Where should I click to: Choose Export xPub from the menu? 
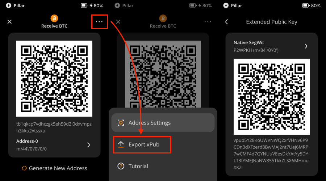pyautogui.click(x=144, y=144)
